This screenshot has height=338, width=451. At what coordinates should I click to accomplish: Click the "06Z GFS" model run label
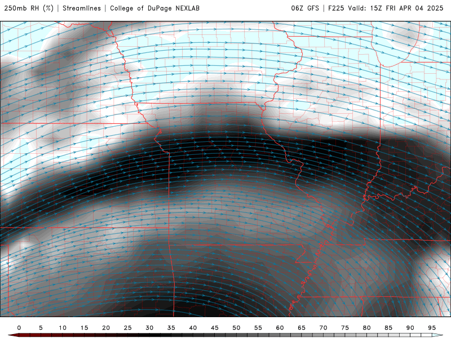pyautogui.click(x=305, y=8)
